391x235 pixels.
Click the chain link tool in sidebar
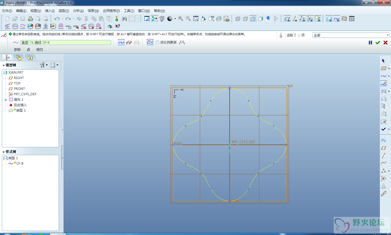point(383,194)
